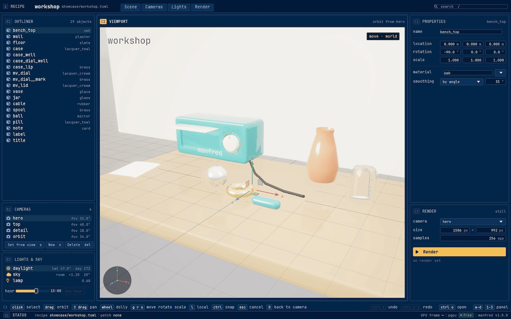The height and width of the screenshot is (319, 511).
Task: Click the name field 'bench_top'
Action: [x=471, y=32]
